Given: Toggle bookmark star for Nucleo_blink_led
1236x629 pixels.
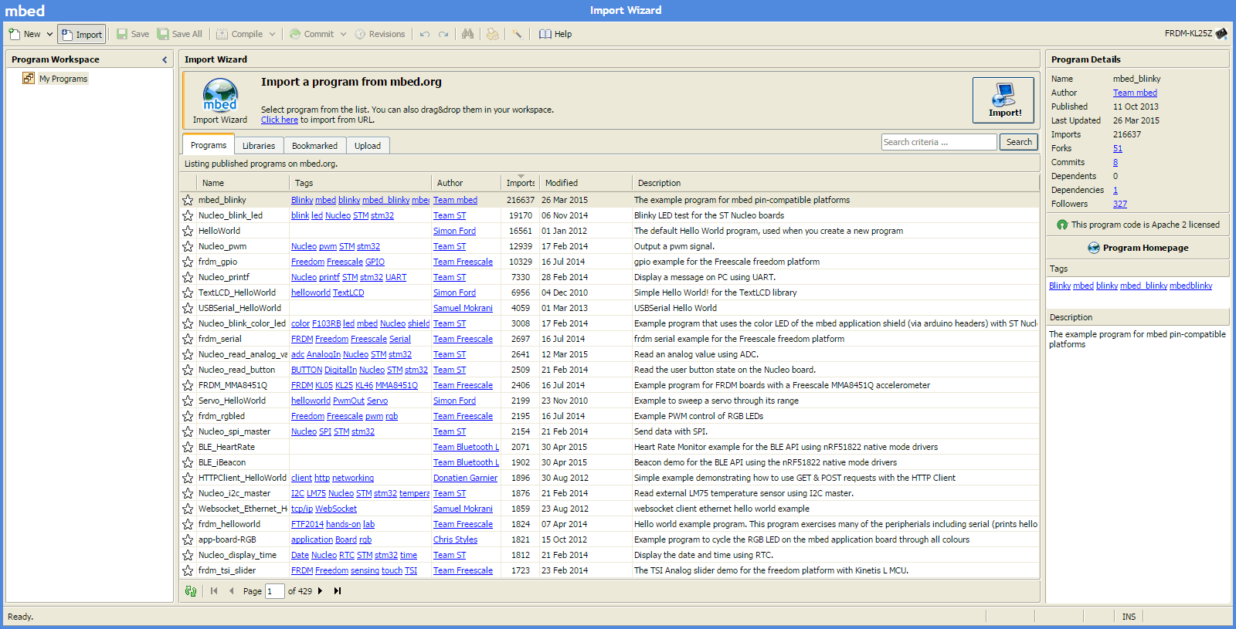Looking at the screenshot, I should pyautogui.click(x=188, y=215).
